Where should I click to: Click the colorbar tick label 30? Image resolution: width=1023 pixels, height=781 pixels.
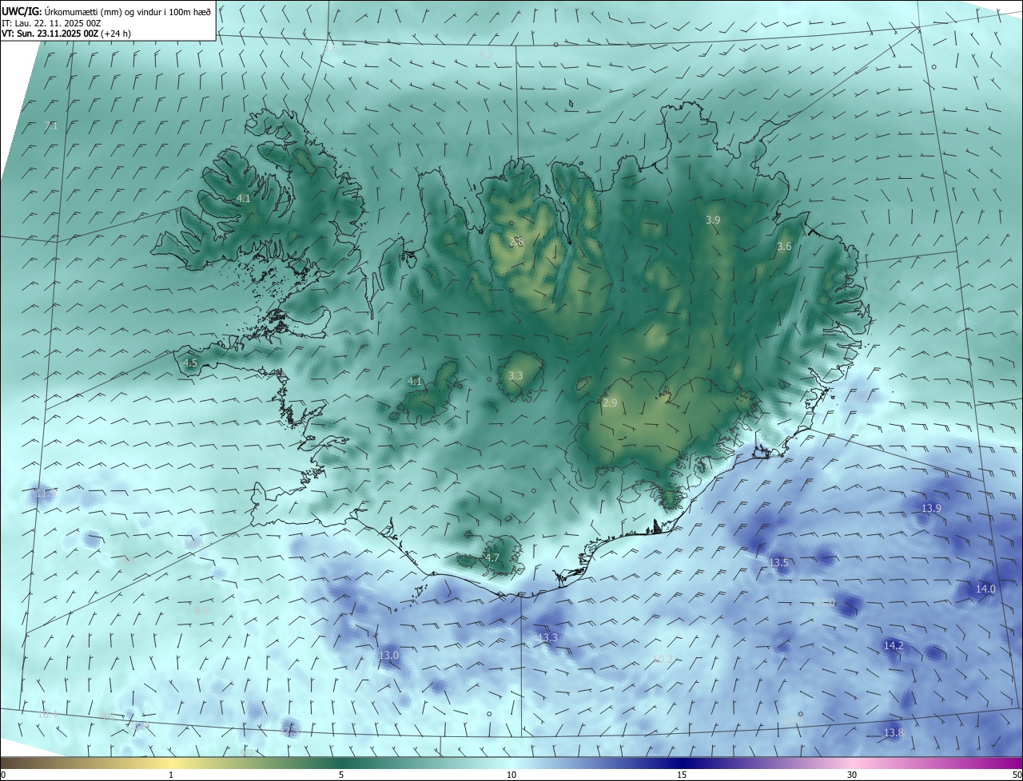click(852, 775)
